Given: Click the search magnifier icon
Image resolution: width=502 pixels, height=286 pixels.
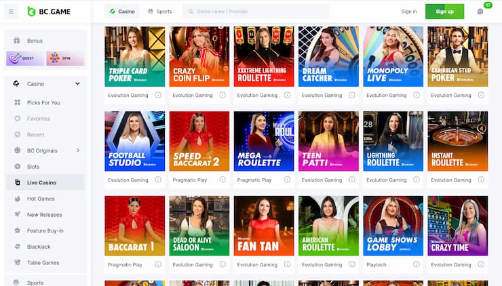Looking at the screenshot, I should [191, 12].
